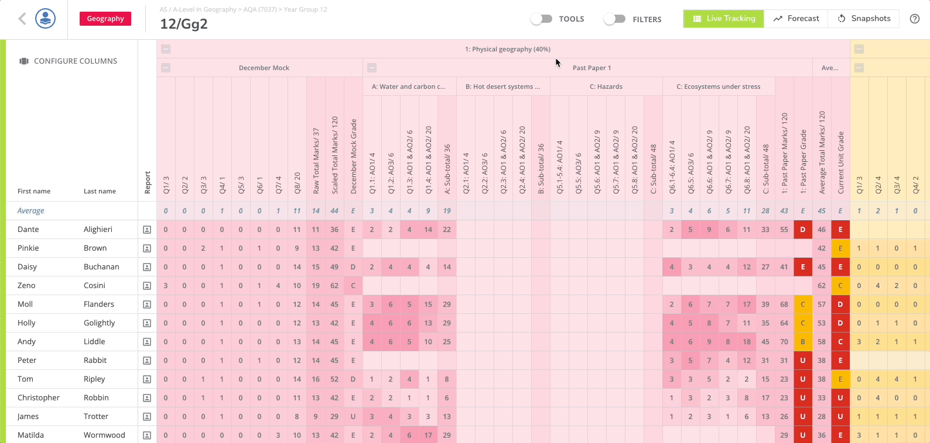Click the Configure Columns button
The width and height of the screenshot is (930, 443).
[69, 61]
